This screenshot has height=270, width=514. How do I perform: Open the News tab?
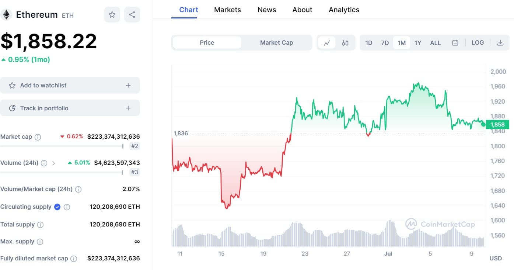267,10
